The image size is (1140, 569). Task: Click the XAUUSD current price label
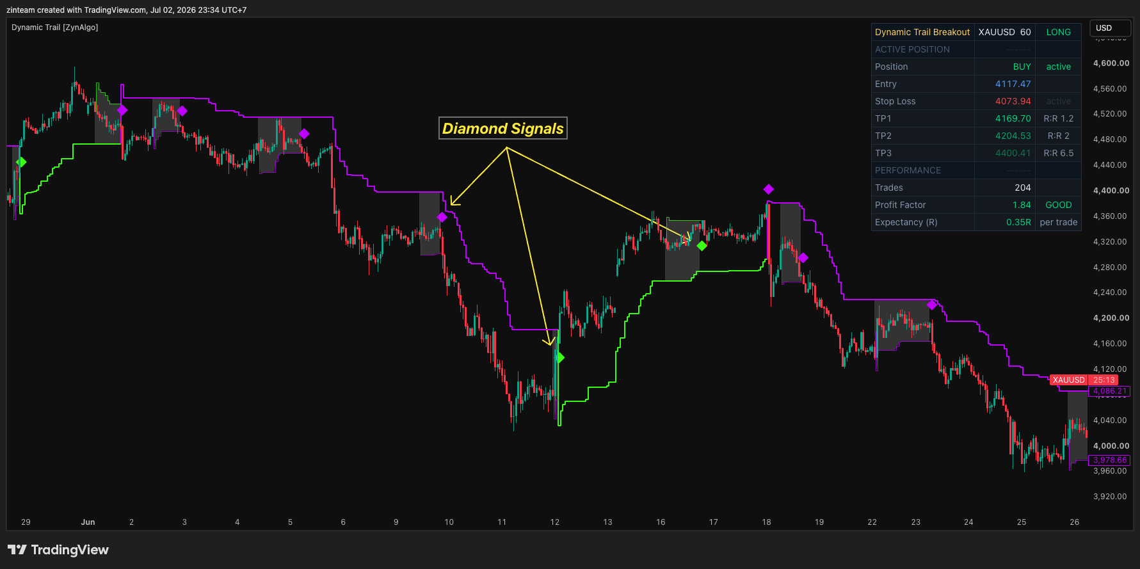coord(1069,380)
